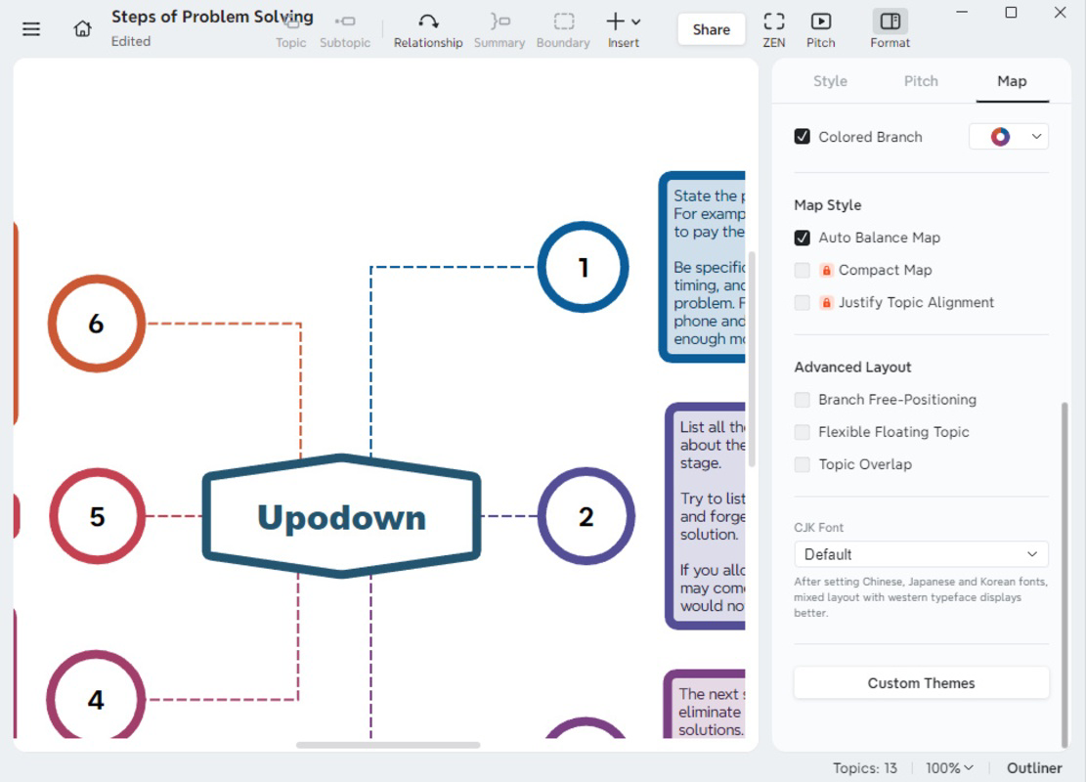This screenshot has width=1086, height=782.
Task: Switch to the Pitch tab
Action: tap(920, 81)
